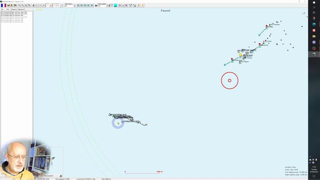The image size is (320, 180).
Task: Click the Time elapsed status bar entry
Action: click(x=62, y=179)
